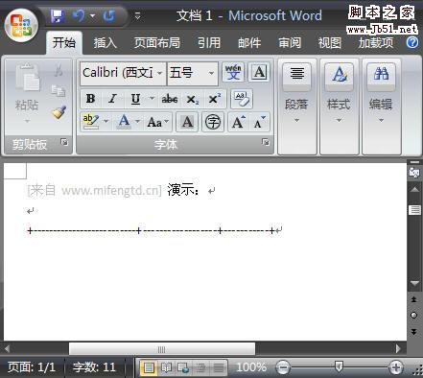Click the phonetic guide wén icon
This screenshot has width=423, height=378.
click(x=233, y=72)
